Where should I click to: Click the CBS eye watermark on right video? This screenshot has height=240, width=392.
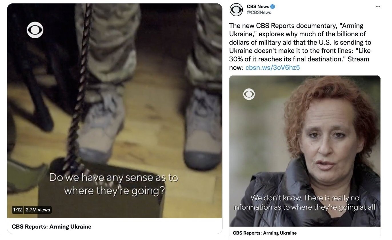(249, 94)
